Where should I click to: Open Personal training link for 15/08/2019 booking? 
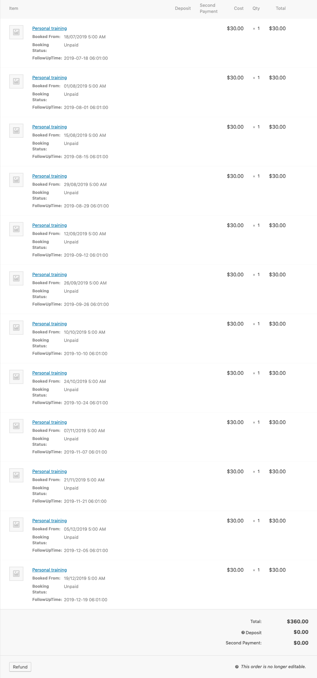click(x=49, y=127)
